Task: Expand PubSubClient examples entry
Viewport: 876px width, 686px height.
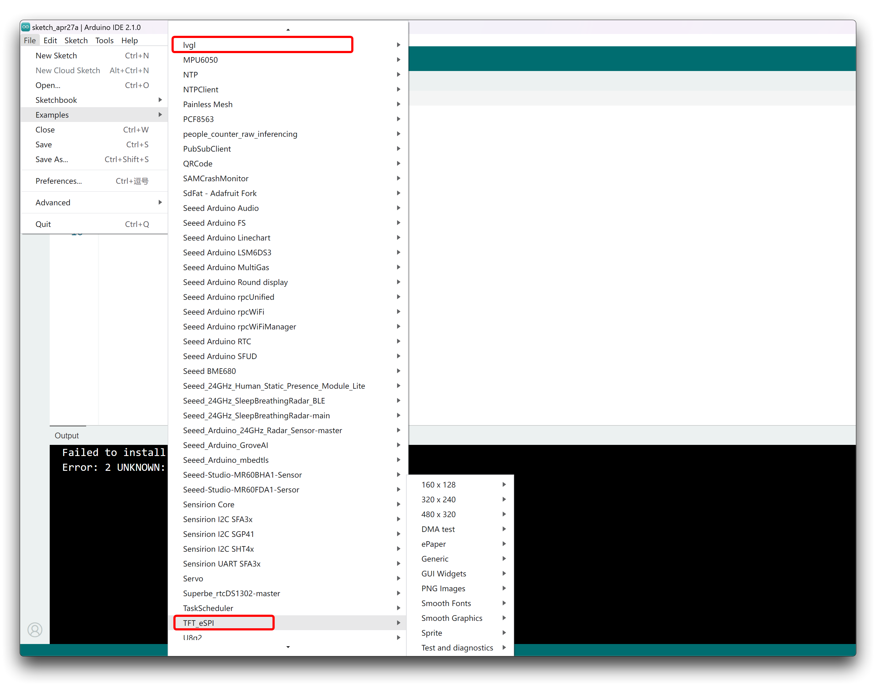Action: point(287,148)
